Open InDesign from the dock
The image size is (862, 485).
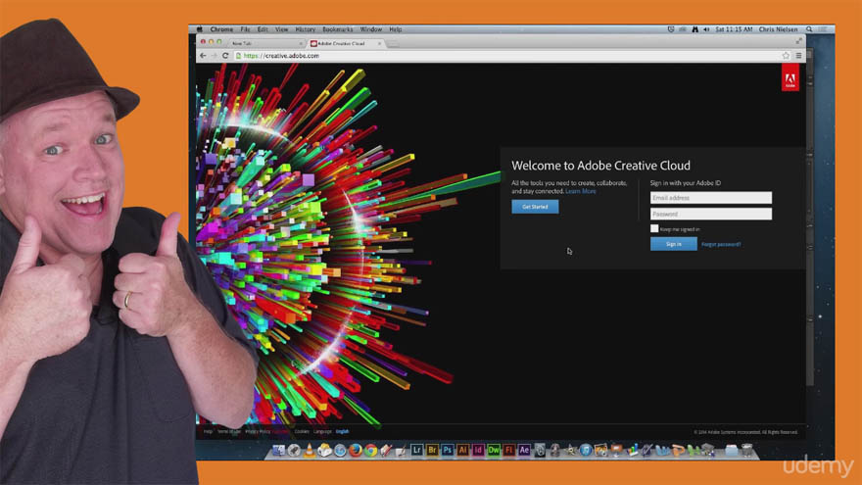click(478, 451)
